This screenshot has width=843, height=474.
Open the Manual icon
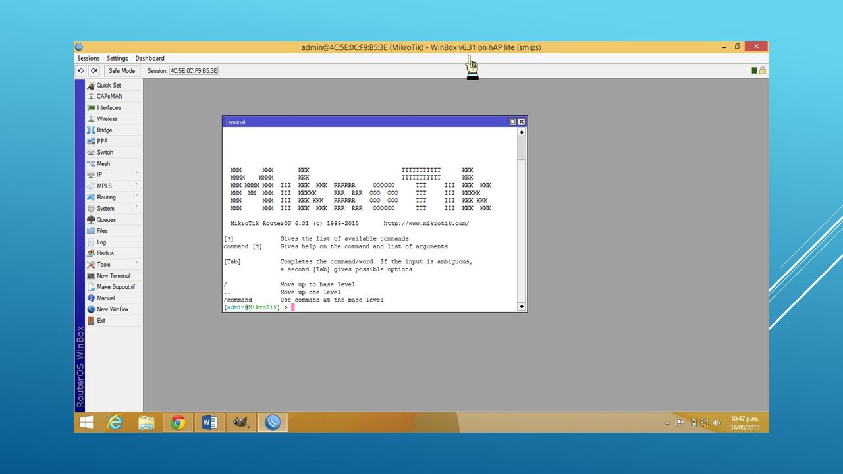91,298
